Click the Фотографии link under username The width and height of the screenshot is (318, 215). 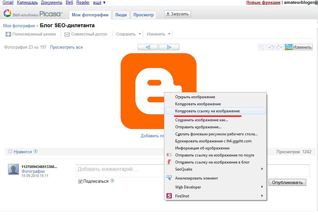click(33, 171)
